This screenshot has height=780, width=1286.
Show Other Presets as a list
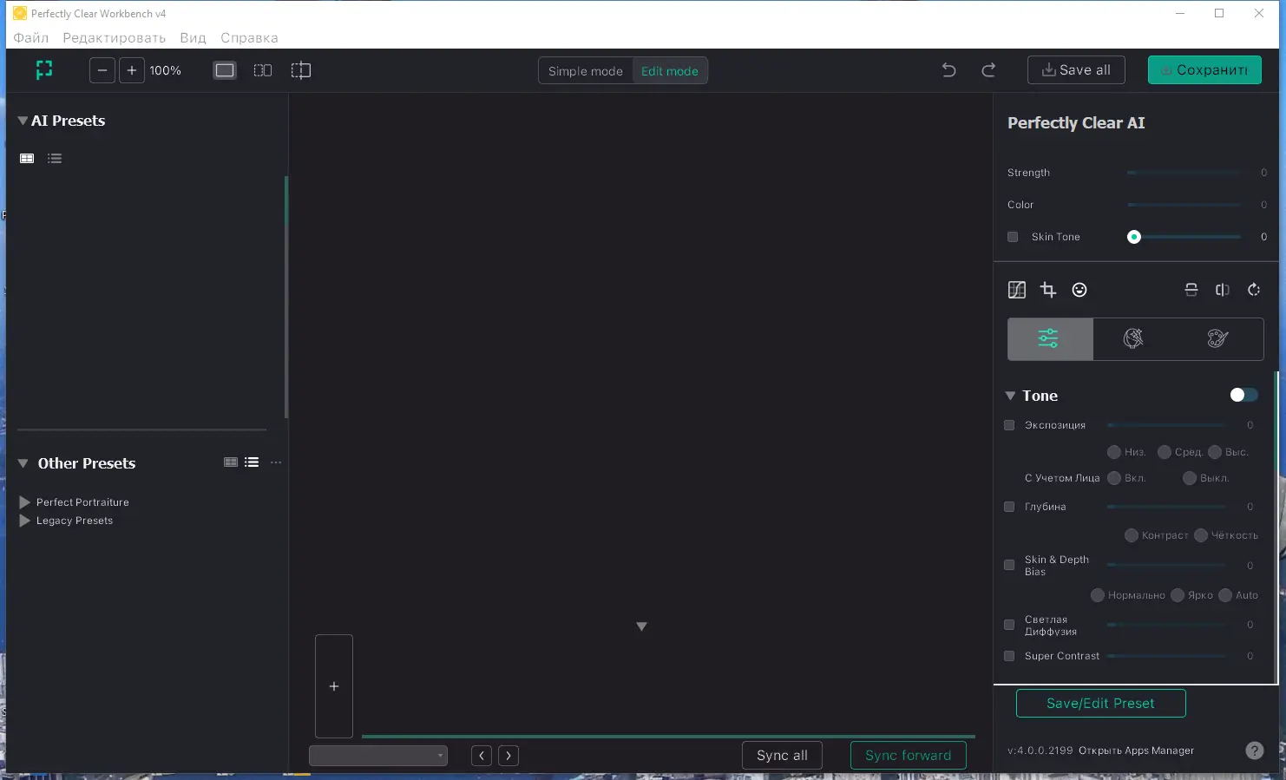coord(252,462)
